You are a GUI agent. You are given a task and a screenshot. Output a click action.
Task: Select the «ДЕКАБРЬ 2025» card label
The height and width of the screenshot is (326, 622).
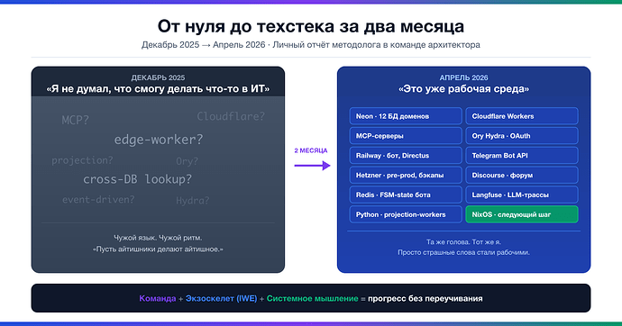coord(158,77)
